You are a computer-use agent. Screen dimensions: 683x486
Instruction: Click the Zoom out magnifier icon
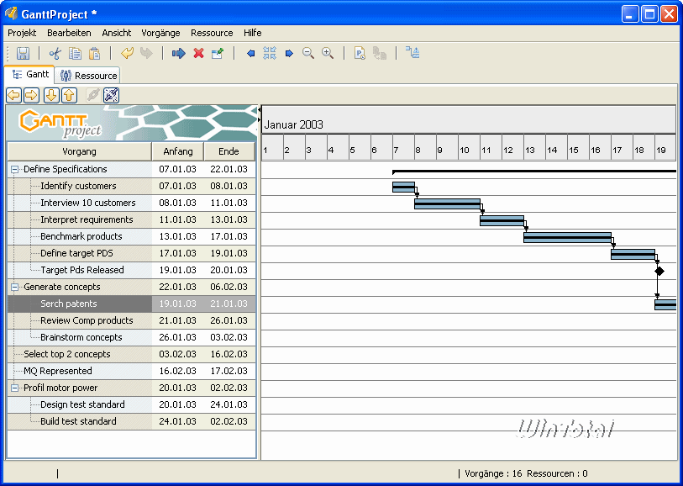(308, 54)
